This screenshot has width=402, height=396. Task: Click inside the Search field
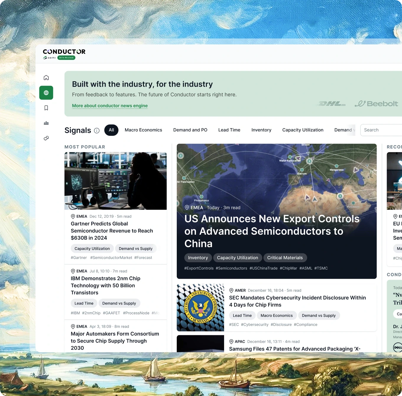pos(381,130)
